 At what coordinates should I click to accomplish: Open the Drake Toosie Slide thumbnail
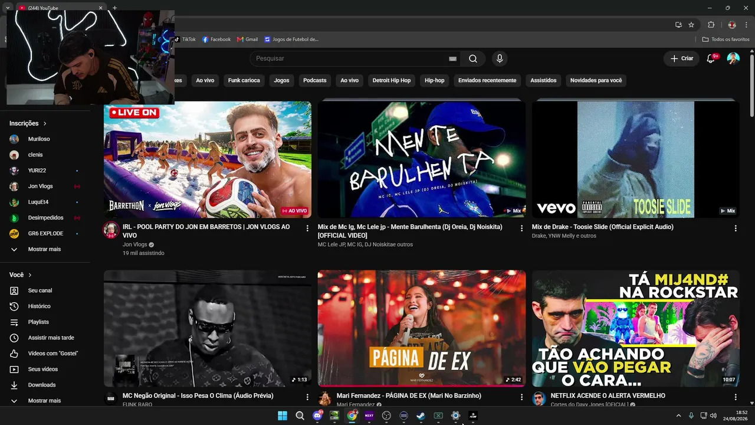635,159
